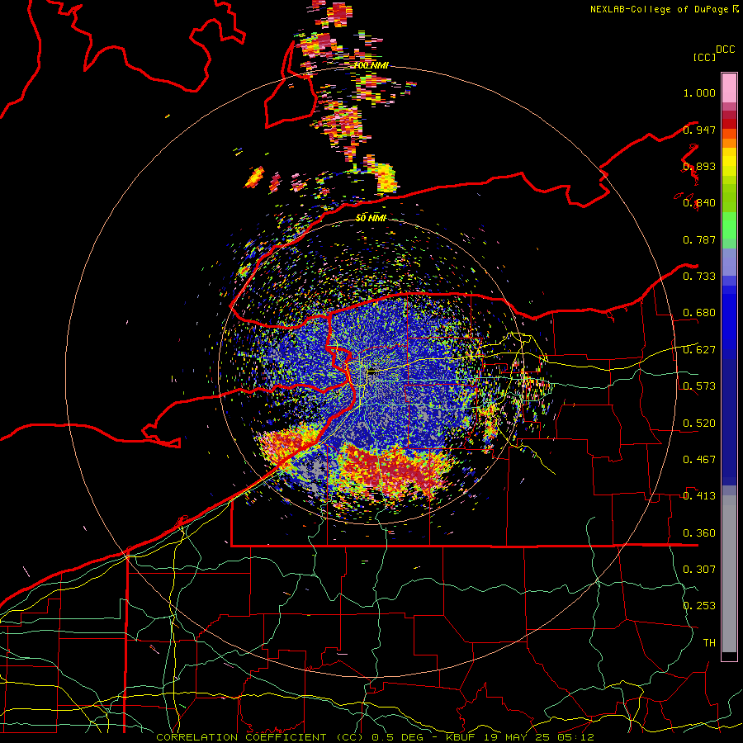This screenshot has width=743, height=743.
Task: Select the 0.520 legend value
Action: (699, 424)
